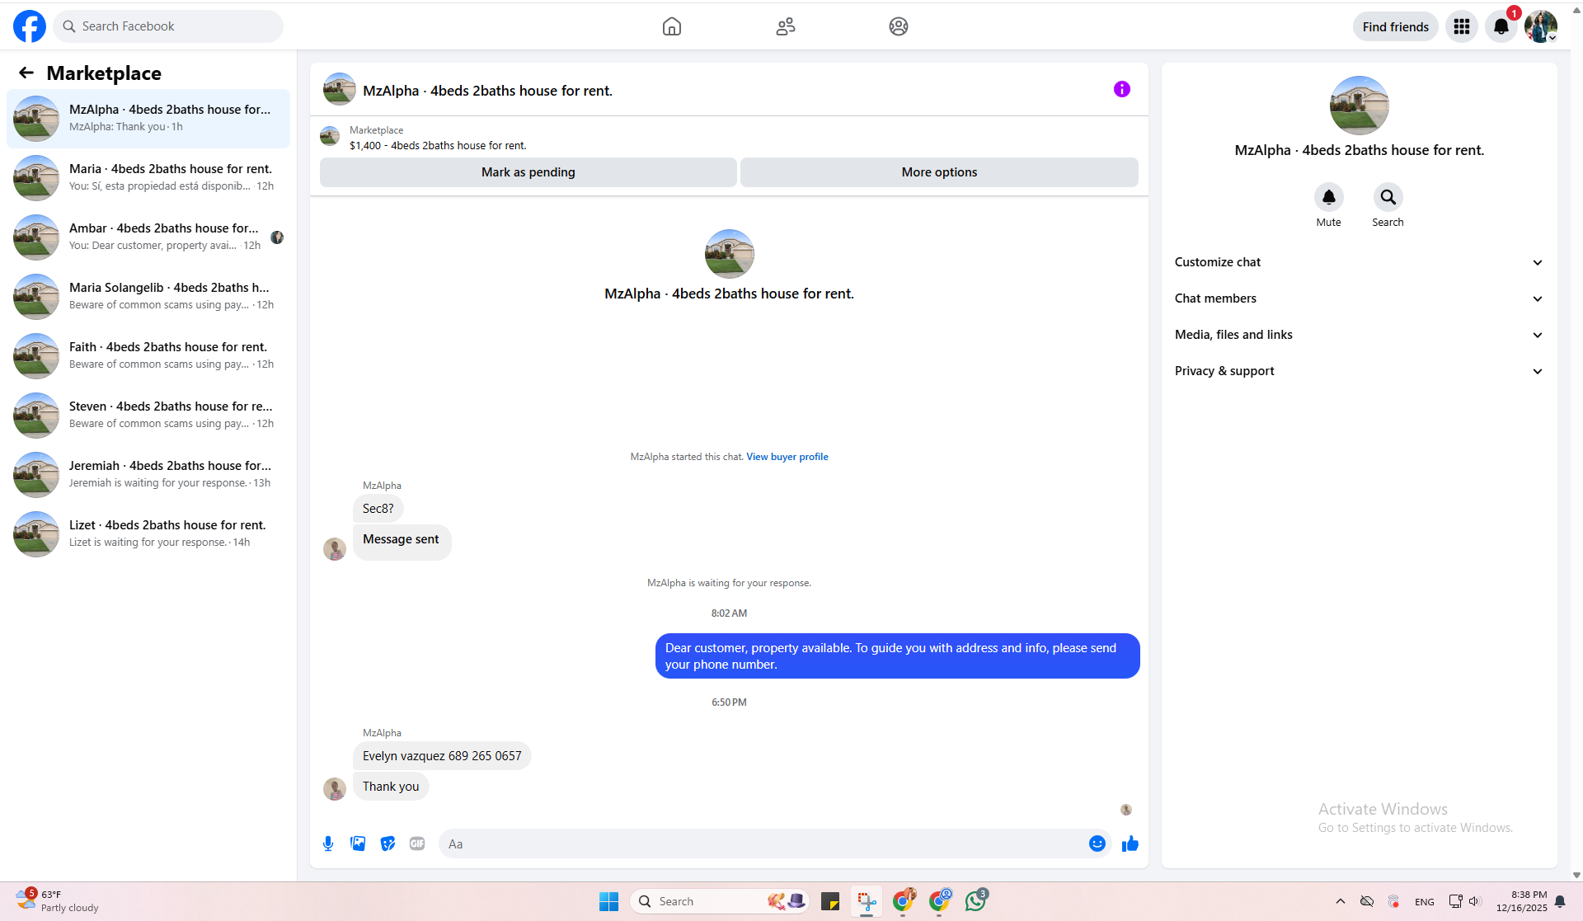Image resolution: width=1583 pixels, height=921 pixels.
Task: Send a voice clip with the microphone icon
Action: (328, 843)
